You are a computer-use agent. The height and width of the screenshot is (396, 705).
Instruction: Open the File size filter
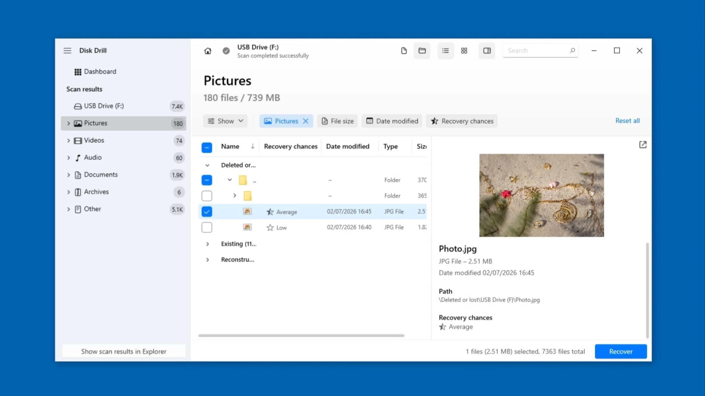coord(337,121)
